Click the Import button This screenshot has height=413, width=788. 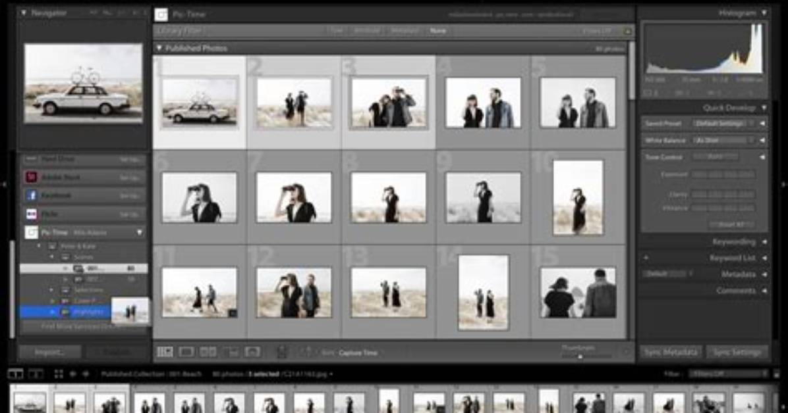point(50,352)
